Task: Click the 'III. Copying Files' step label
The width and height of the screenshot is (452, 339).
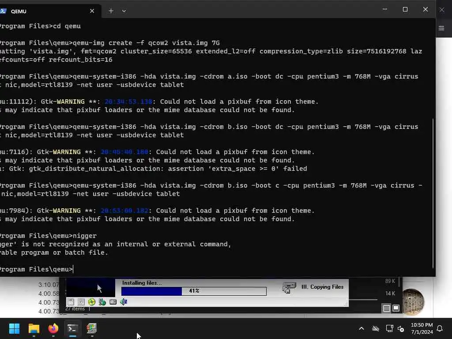Action: coord(322,287)
